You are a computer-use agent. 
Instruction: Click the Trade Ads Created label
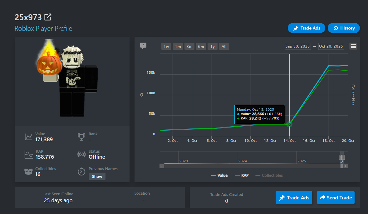[227, 195]
